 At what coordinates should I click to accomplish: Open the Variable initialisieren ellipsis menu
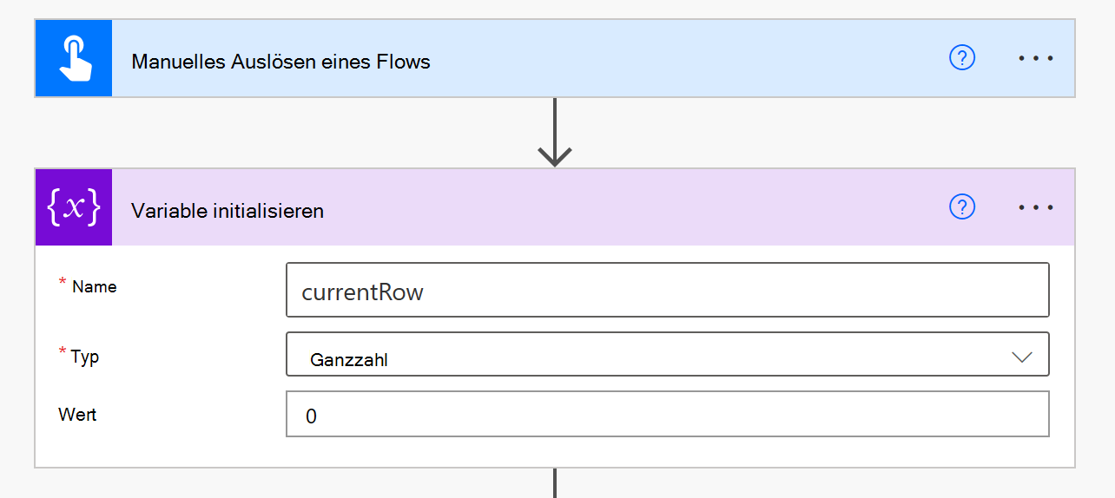click(1036, 207)
